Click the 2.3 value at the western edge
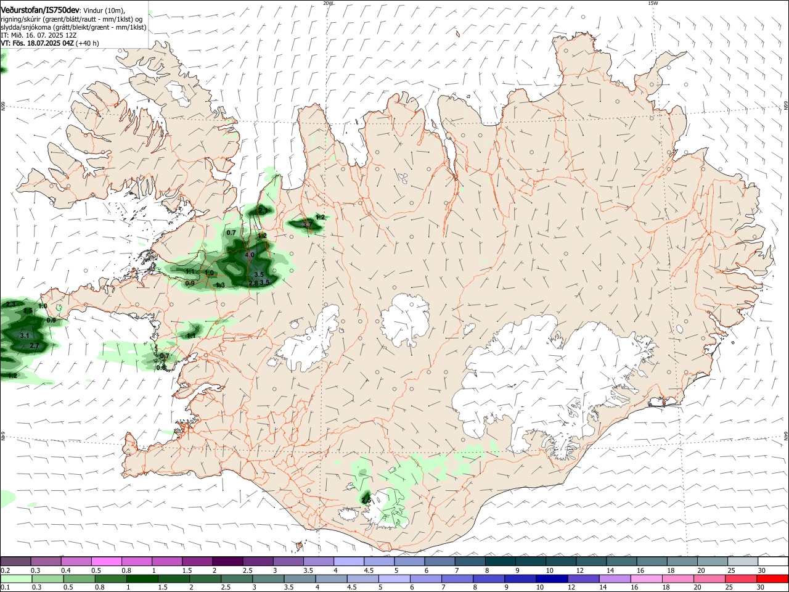Screen dimensions: 789x592 [10, 305]
